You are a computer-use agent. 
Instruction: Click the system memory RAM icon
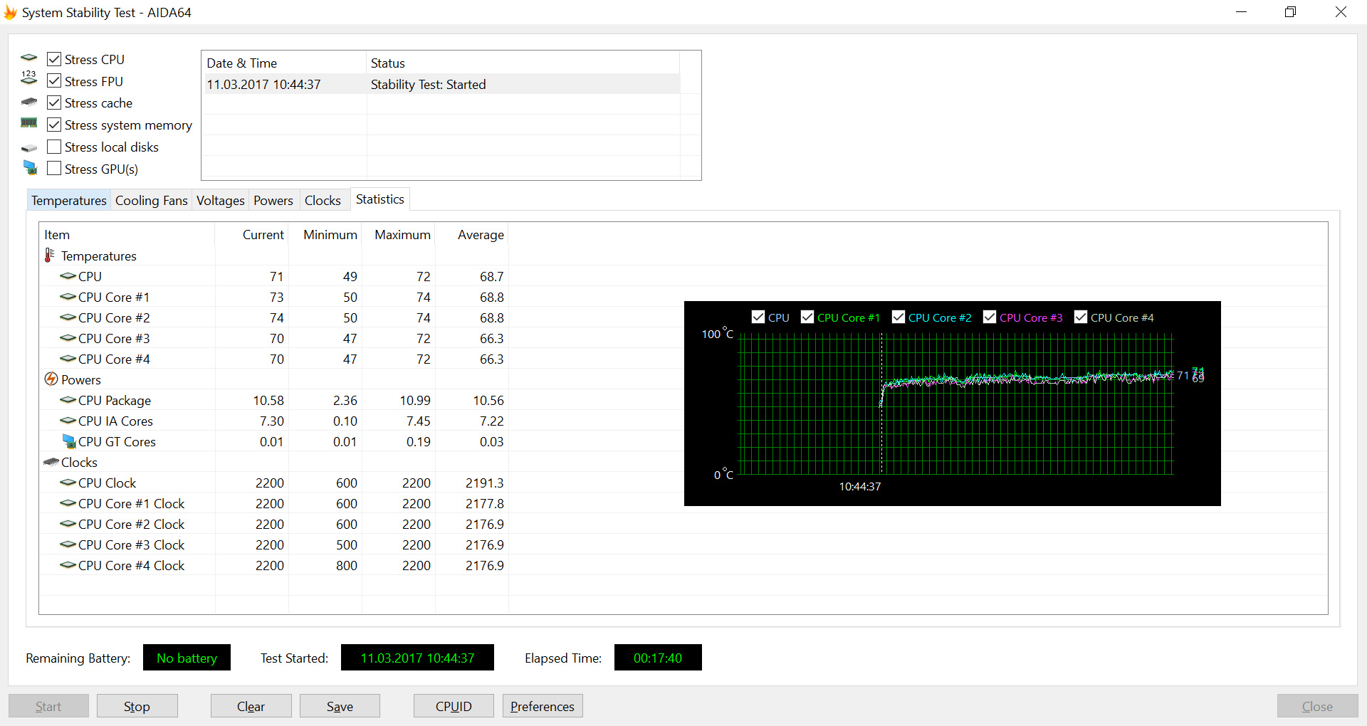point(29,123)
